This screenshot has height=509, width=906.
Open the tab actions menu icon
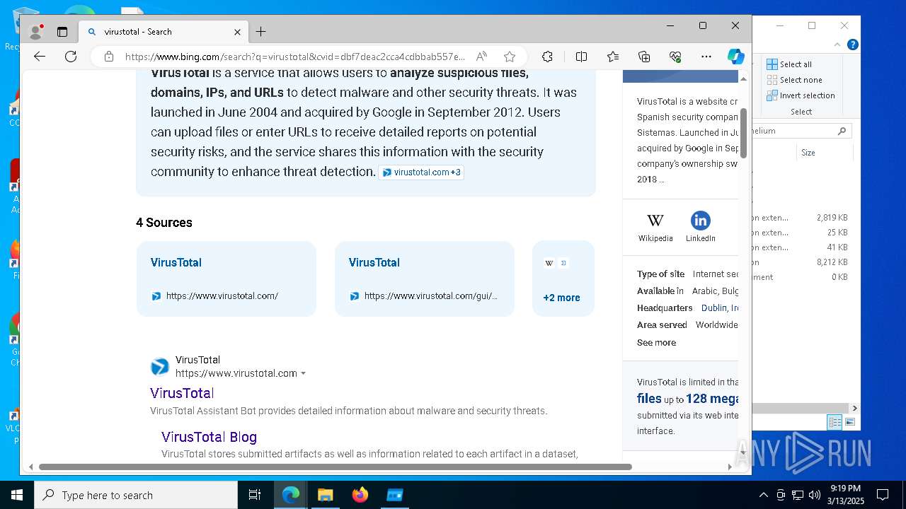[x=62, y=32]
